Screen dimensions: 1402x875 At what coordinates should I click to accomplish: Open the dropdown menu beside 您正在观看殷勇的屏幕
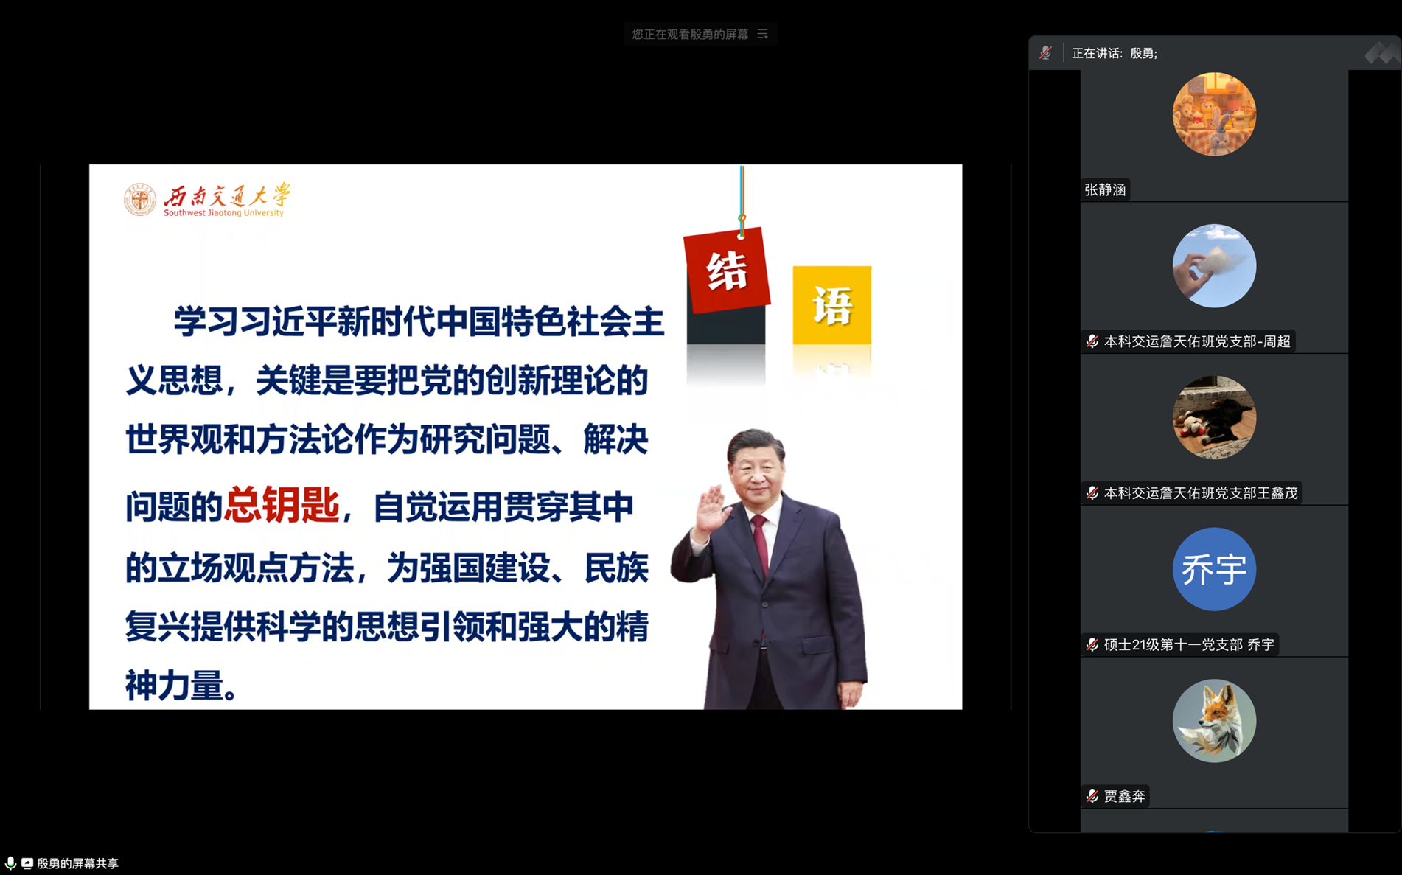(x=762, y=34)
